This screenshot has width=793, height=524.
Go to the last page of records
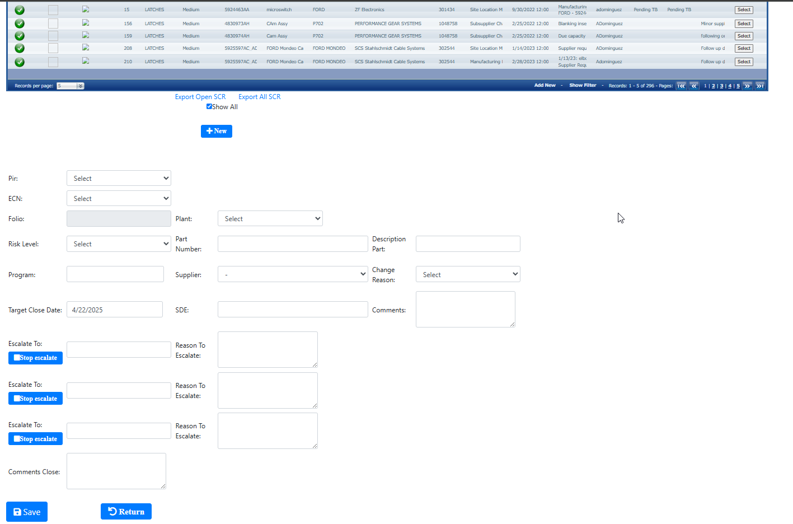pos(759,86)
